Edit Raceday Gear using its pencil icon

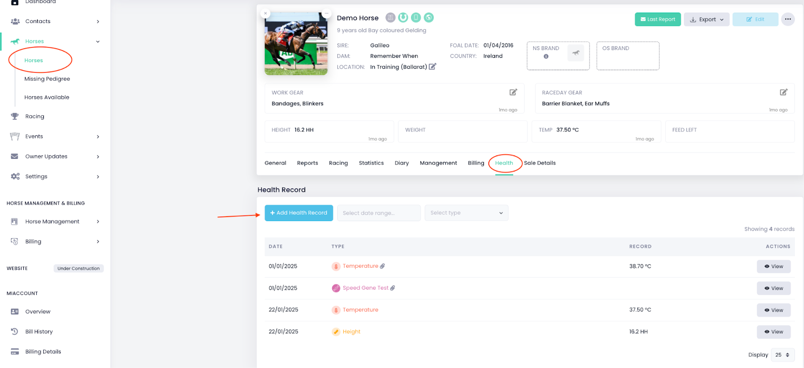pyautogui.click(x=783, y=92)
